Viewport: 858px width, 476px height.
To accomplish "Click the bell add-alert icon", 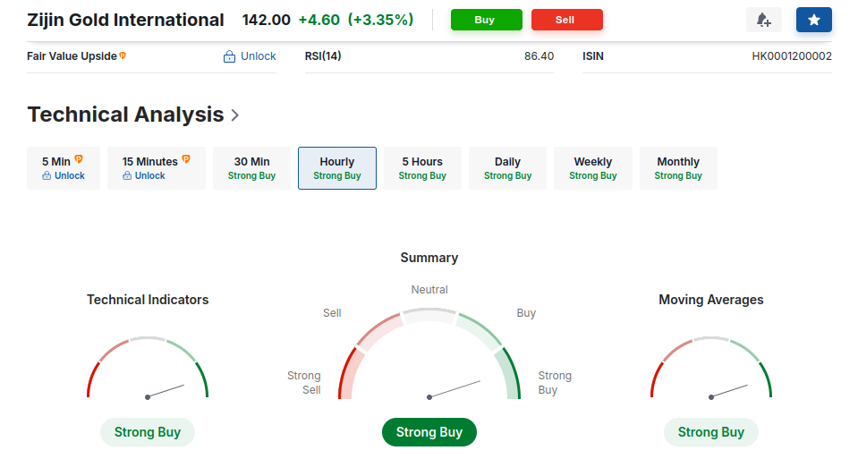I will coord(763,20).
